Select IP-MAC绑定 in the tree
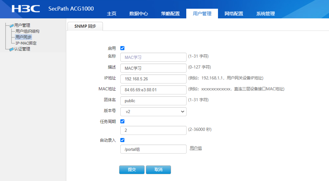329x181 pixels. point(26,43)
